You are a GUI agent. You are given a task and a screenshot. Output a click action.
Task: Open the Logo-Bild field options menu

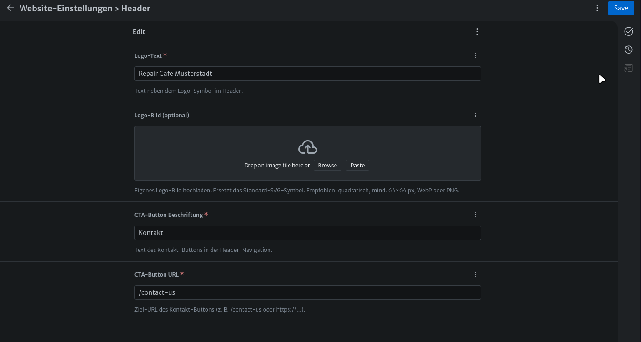pyautogui.click(x=475, y=115)
